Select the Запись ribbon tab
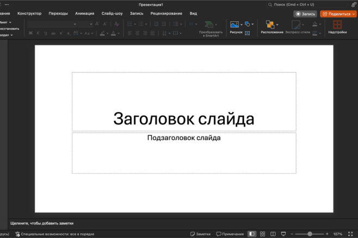Image resolution: width=358 pixels, height=238 pixels. point(137,14)
